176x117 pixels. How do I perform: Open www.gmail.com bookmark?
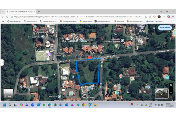[14, 21]
